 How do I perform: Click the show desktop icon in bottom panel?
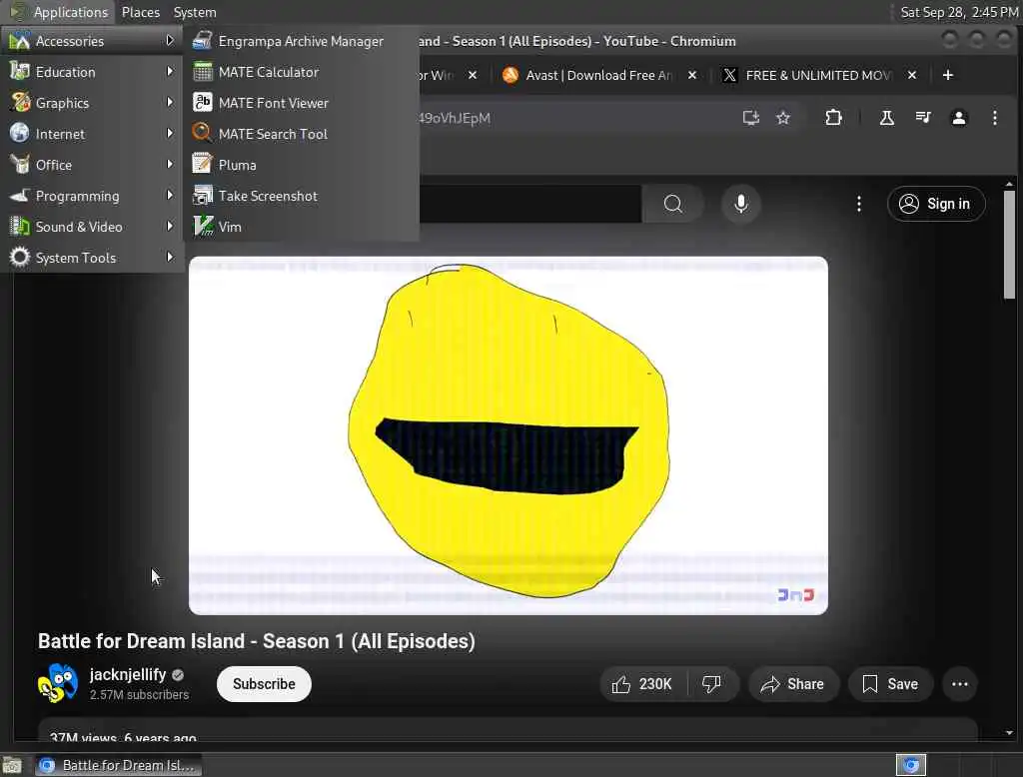coord(12,765)
